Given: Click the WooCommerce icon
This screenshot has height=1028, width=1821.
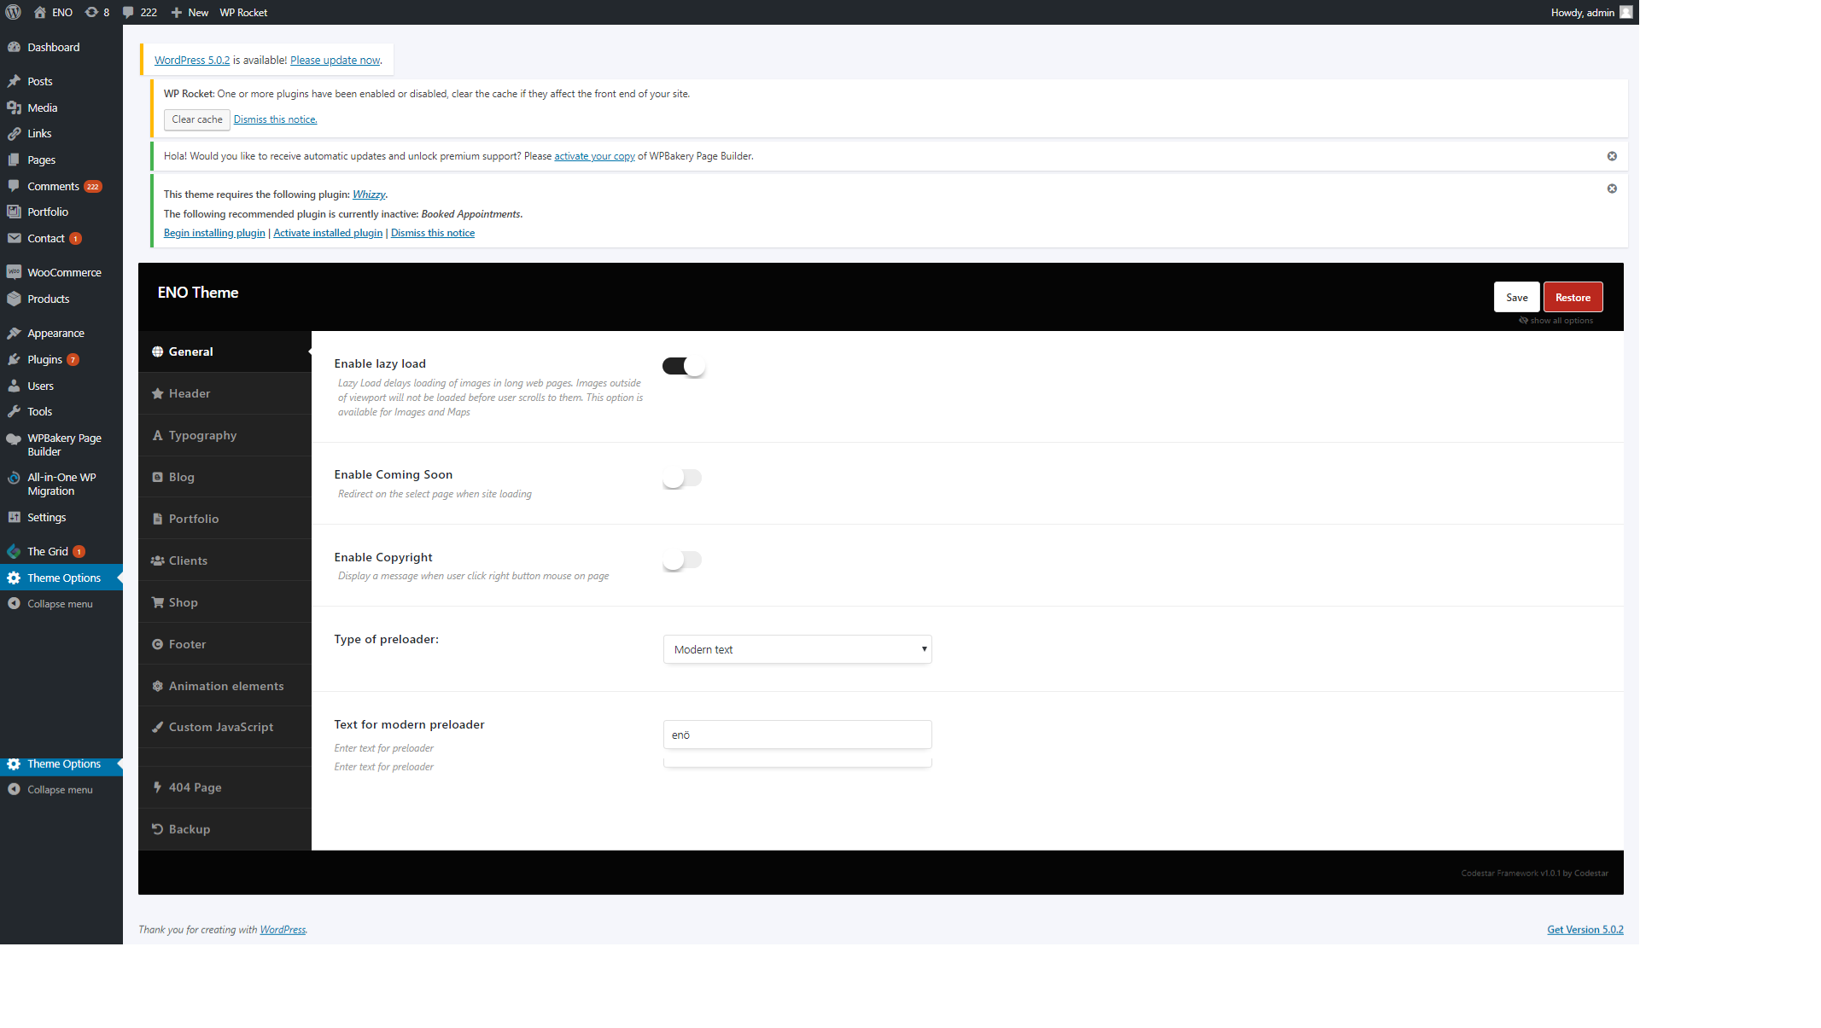Looking at the screenshot, I should pyautogui.click(x=14, y=272).
